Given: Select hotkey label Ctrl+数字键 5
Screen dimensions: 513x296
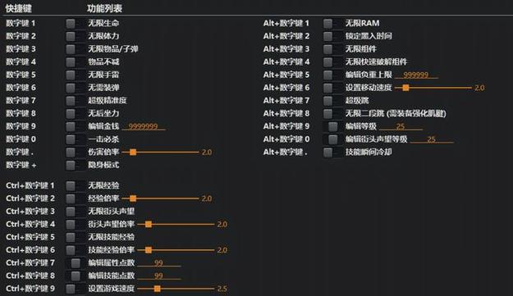Looking at the screenshot, I should pos(30,237).
